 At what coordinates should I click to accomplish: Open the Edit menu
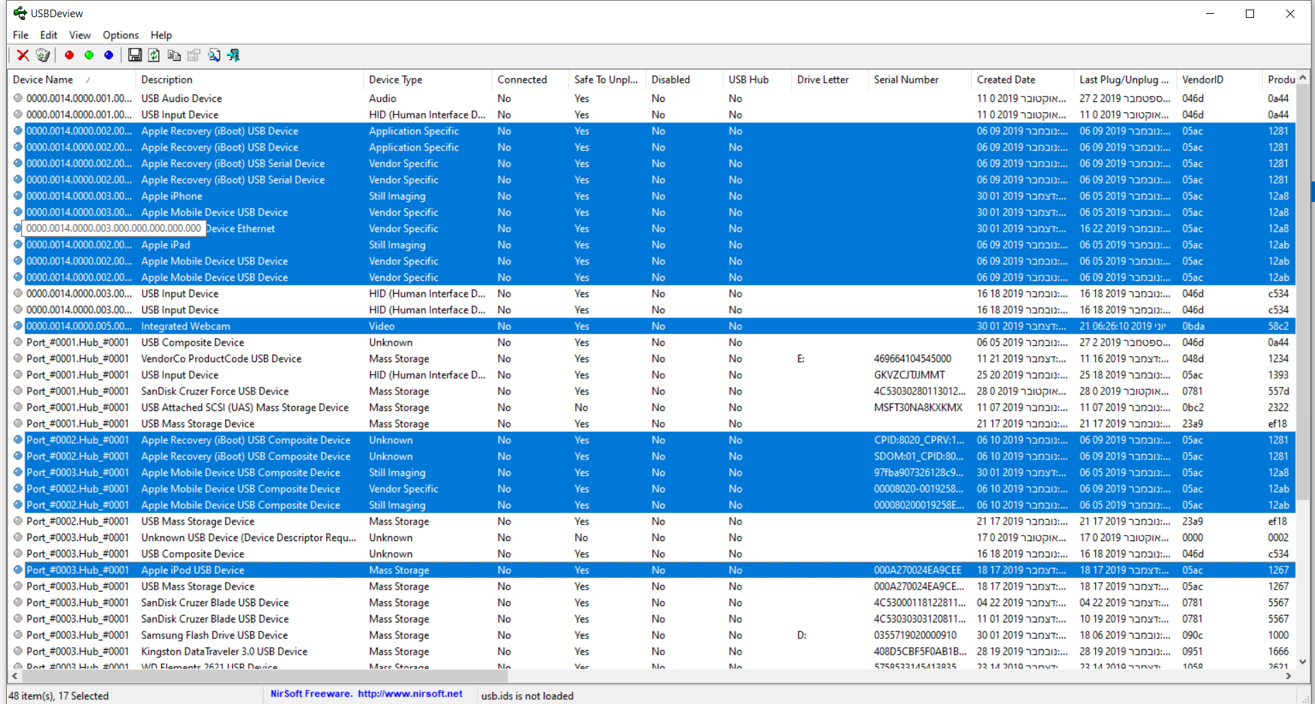click(x=49, y=35)
